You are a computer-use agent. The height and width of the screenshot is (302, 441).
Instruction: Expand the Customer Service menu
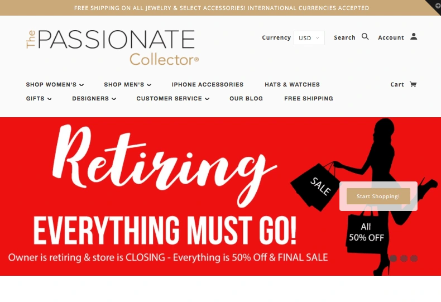pyautogui.click(x=173, y=98)
